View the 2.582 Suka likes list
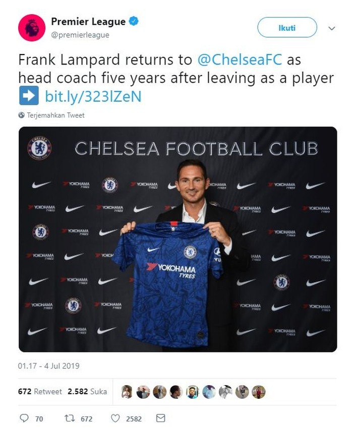Screen dimensions: 353x430 coord(88,391)
